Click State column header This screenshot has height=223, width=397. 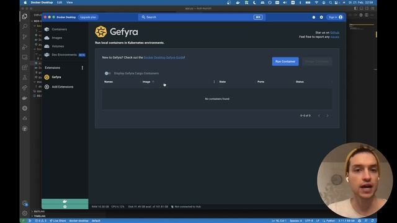pyautogui.click(x=222, y=82)
